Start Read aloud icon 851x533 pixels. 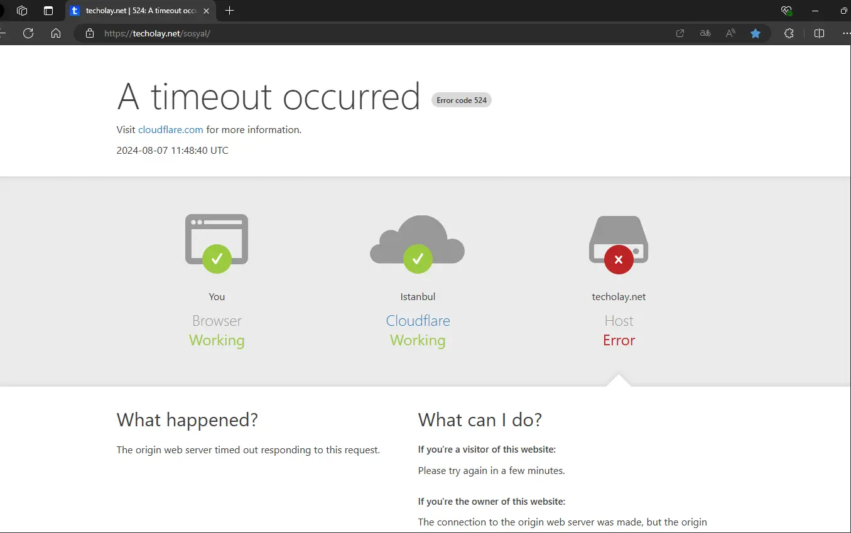[x=730, y=33]
